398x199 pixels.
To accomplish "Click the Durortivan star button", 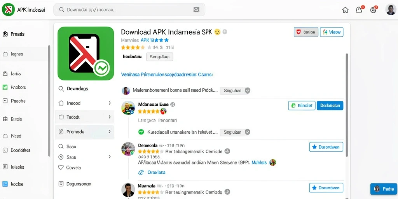I will (326, 147).
